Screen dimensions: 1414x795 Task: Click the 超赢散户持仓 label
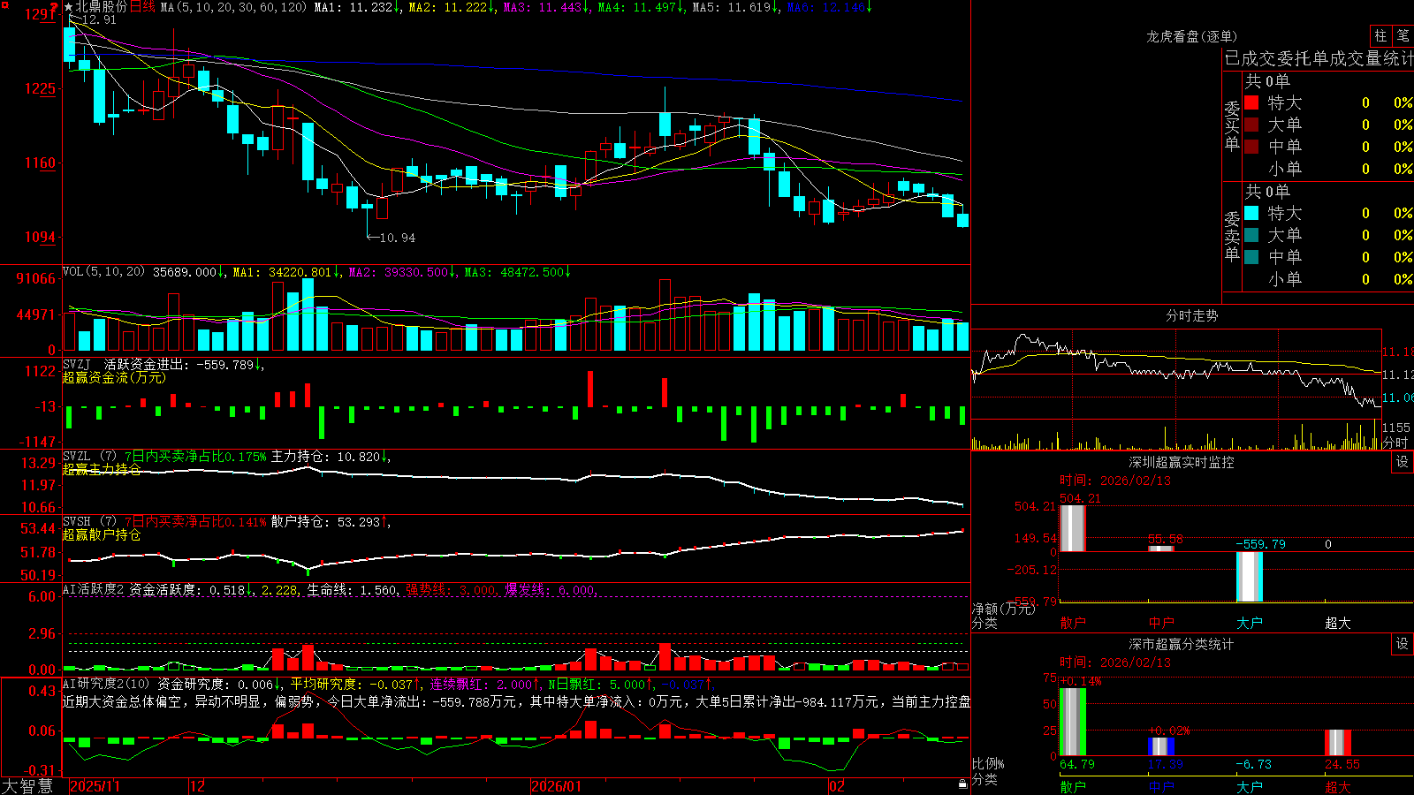[102, 534]
